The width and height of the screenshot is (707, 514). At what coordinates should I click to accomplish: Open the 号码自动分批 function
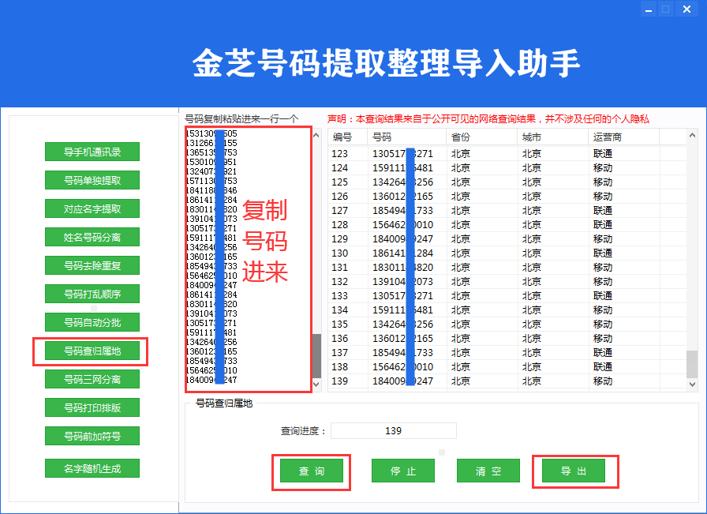[92, 322]
